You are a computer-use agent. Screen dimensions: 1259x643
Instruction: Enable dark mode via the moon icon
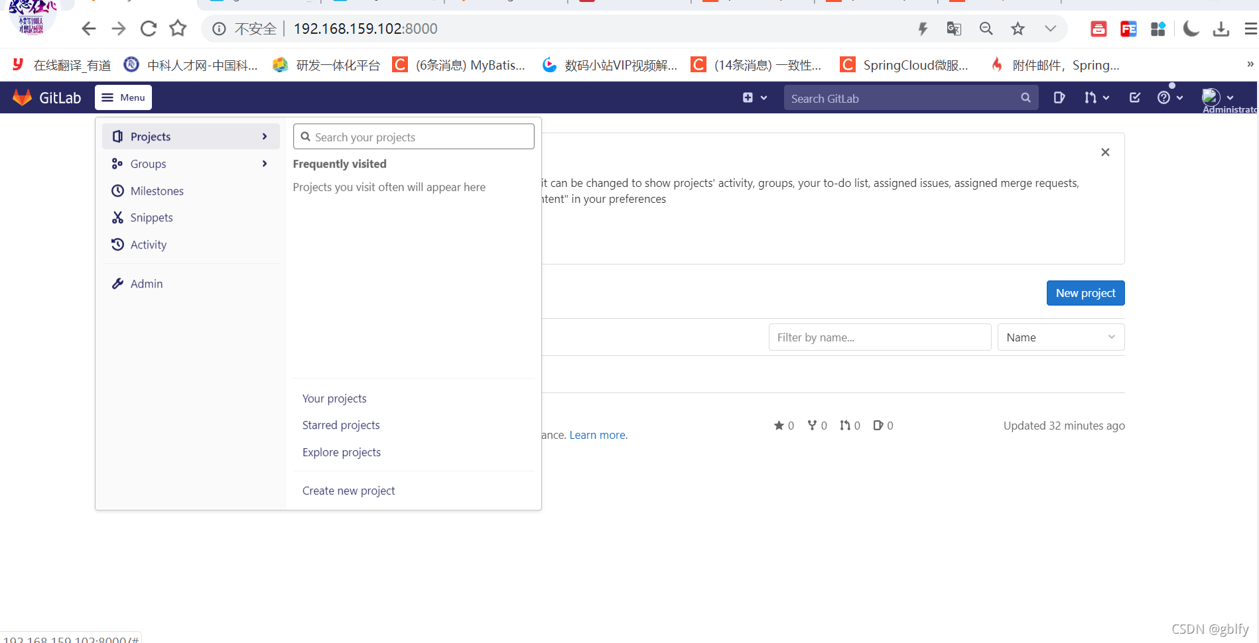(x=1191, y=29)
